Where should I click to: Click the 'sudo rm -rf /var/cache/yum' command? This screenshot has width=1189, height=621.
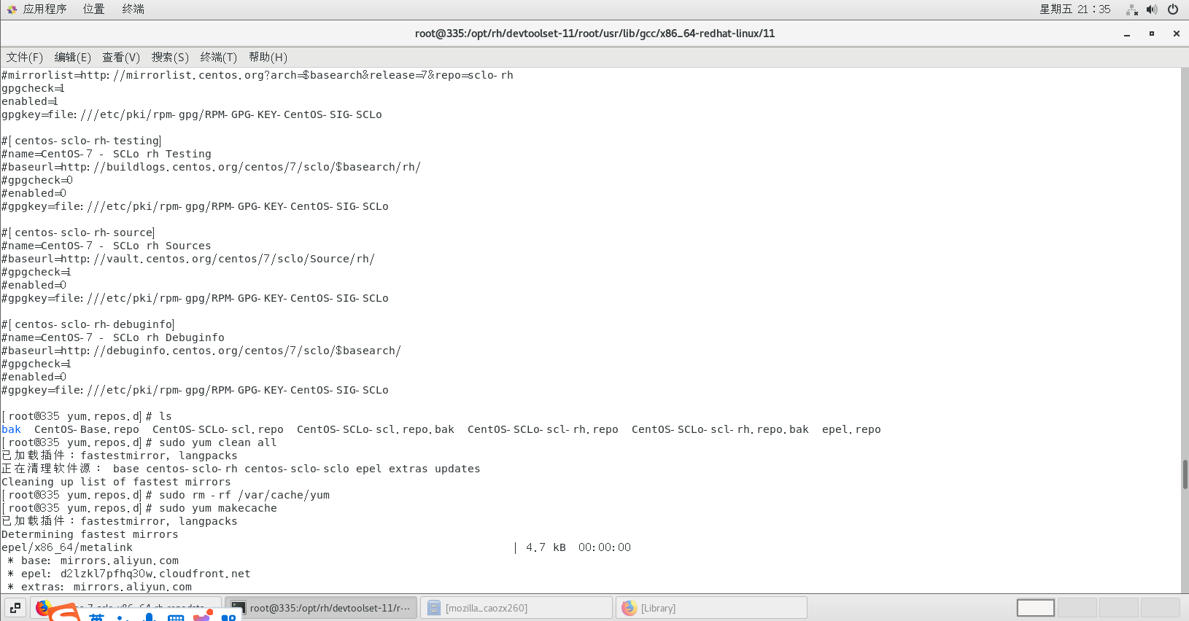point(244,495)
